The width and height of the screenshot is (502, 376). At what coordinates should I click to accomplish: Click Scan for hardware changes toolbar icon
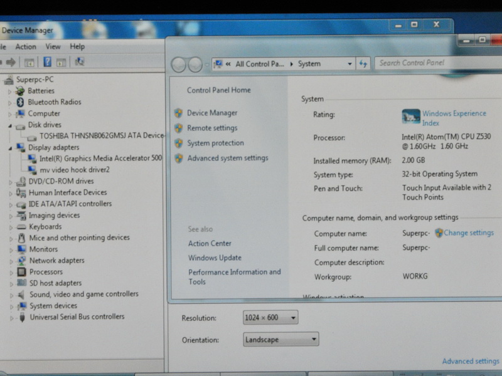[80, 62]
